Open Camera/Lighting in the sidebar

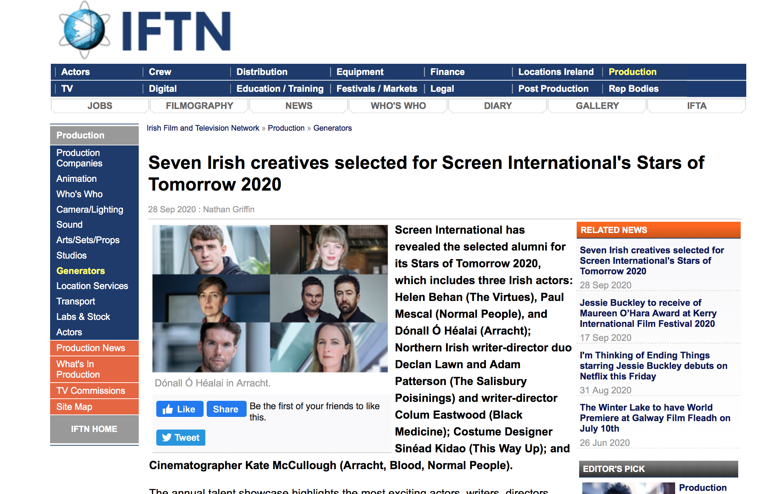(90, 210)
